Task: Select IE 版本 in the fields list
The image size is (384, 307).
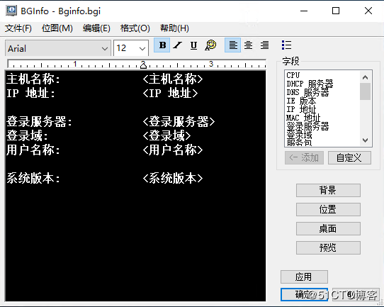Action: [x=301, y=101]
